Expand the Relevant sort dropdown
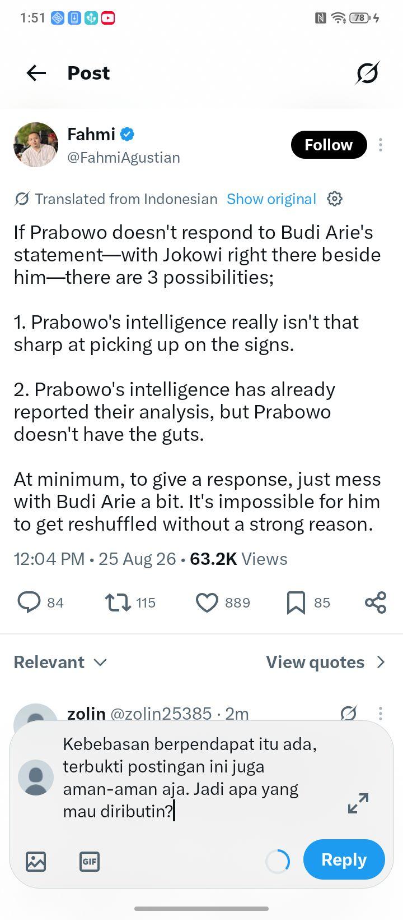Screen dimensions: 403x920 coord(60,663)
